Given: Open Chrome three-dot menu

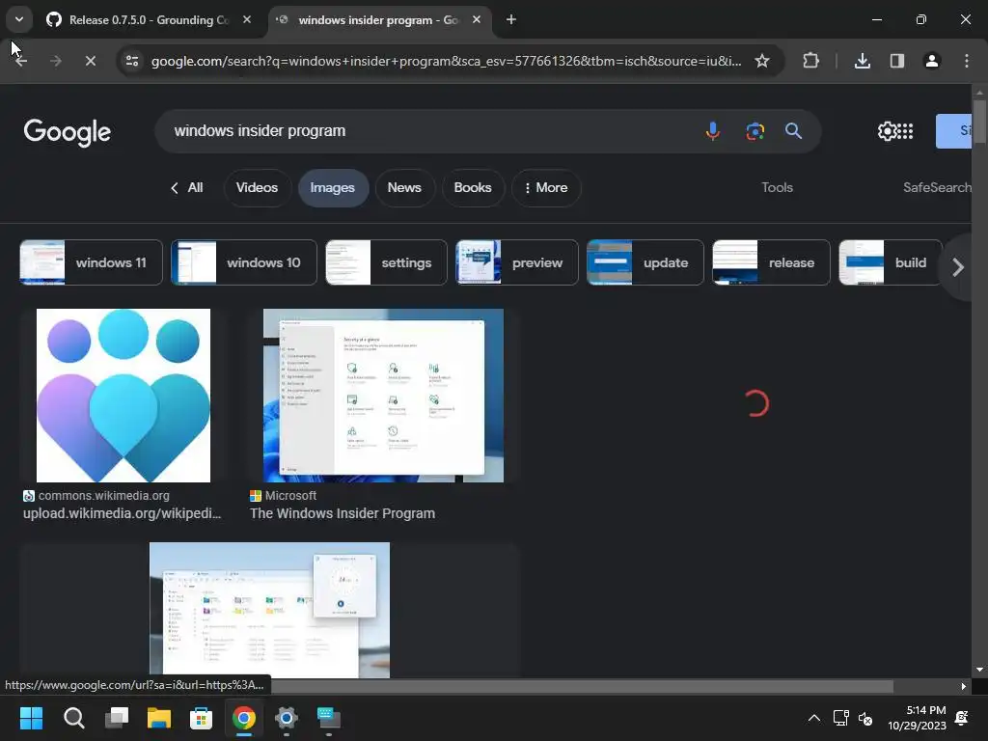Looking at the screenshot, I should (966, 61).
